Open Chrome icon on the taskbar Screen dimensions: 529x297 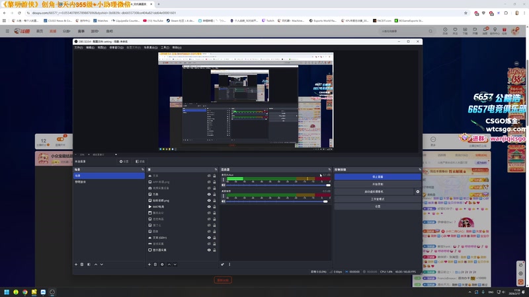25,292
